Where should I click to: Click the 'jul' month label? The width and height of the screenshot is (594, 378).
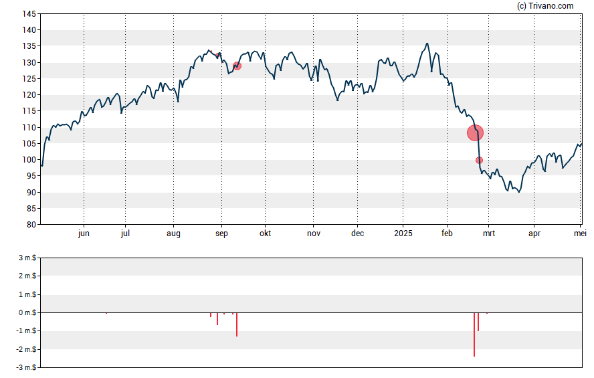click(125, 233)
